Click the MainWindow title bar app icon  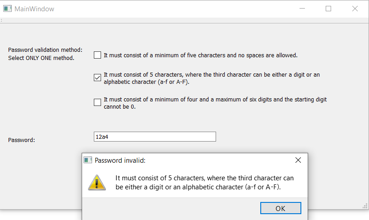coord(7,9)
